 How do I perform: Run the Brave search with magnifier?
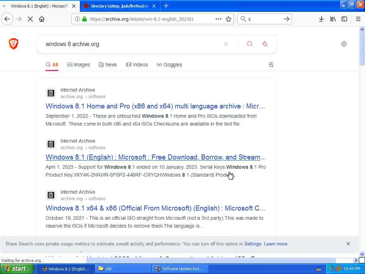point(250,44)
